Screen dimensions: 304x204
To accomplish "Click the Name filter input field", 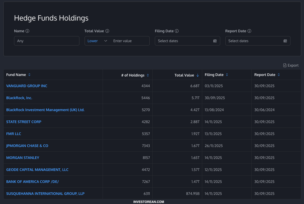I will pos(47,41).
